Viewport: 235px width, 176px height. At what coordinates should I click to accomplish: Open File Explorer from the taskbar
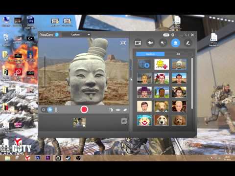(7, 158)
